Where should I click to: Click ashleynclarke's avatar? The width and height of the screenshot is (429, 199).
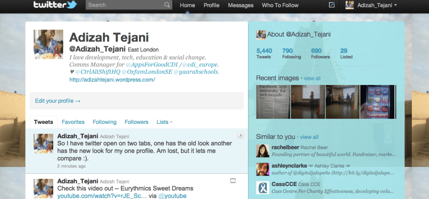[263, 169]
